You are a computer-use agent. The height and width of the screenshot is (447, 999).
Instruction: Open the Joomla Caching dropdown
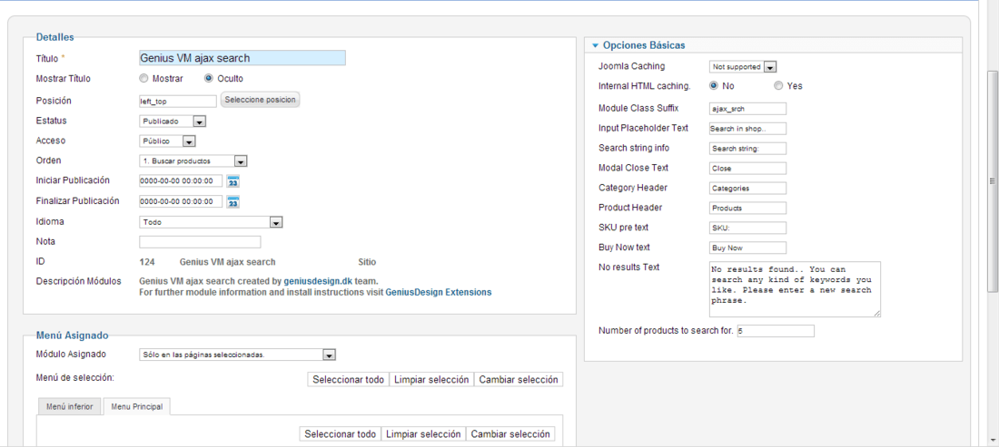[x=743, y=67]
